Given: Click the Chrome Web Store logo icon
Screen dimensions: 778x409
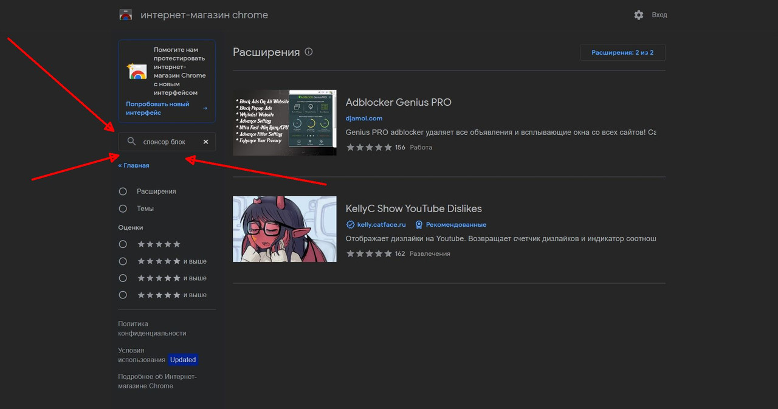Looking at the screenshot, I should pyautogui.click(x=126, y=15).
